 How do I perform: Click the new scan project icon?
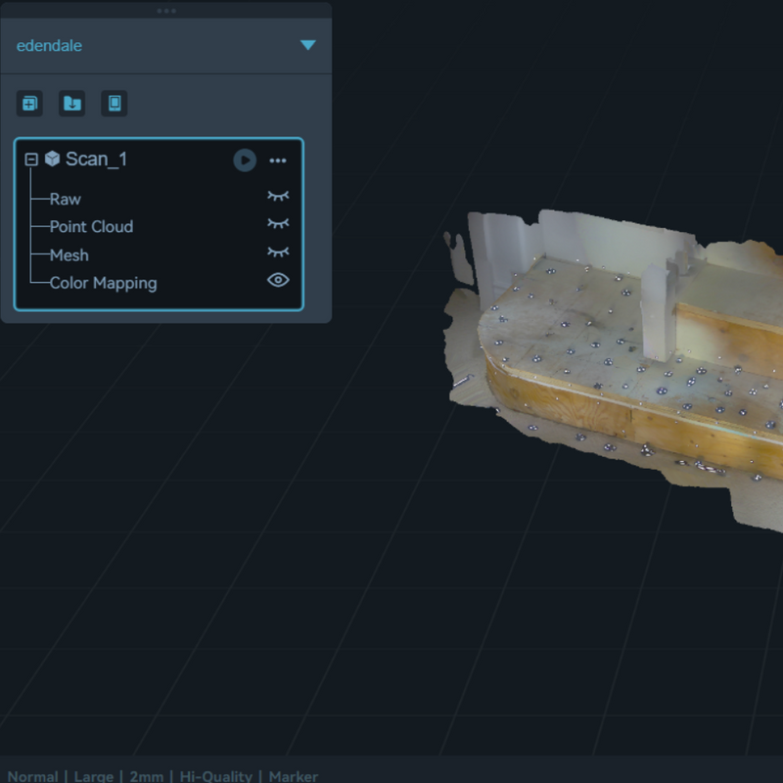(x=29, y=104)
